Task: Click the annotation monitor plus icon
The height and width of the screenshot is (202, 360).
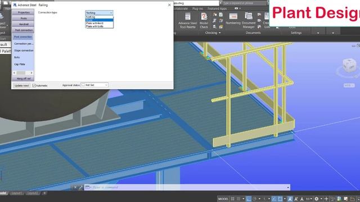Action: point(326,199)
